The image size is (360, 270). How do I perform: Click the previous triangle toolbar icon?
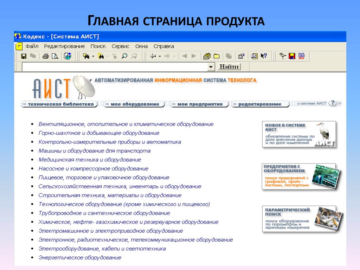(184, 56)
